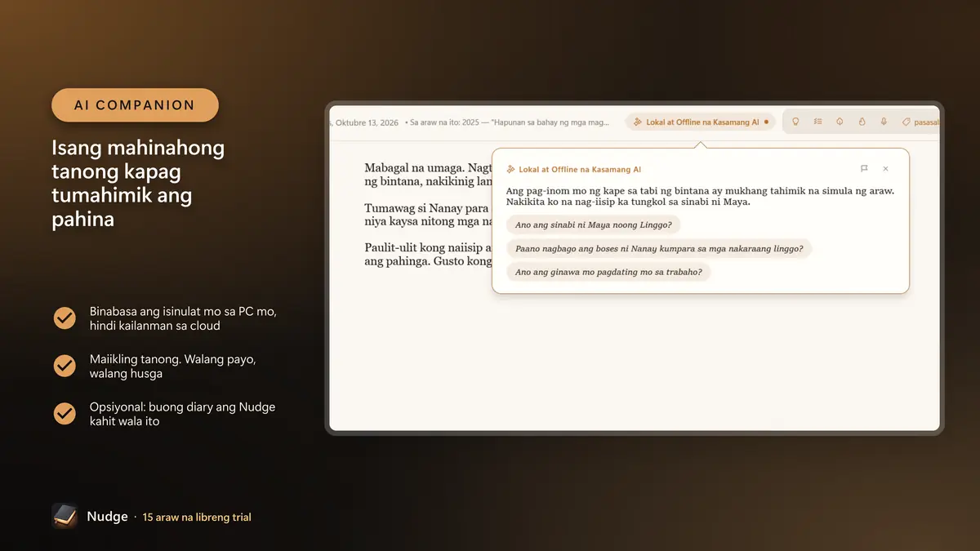Click the lightbulb icon in the toolbar
The height and width of the screenshot is (551, 980).
795,122
